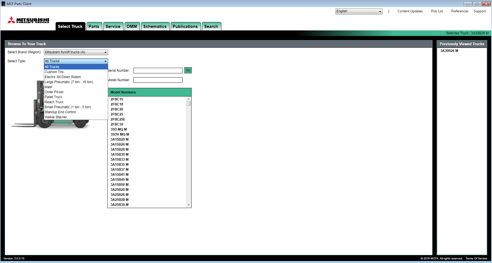This screenshot has height=263, width=492.
Task: Pick Reach Truck in dropdown list
Action: click(54, 102)
